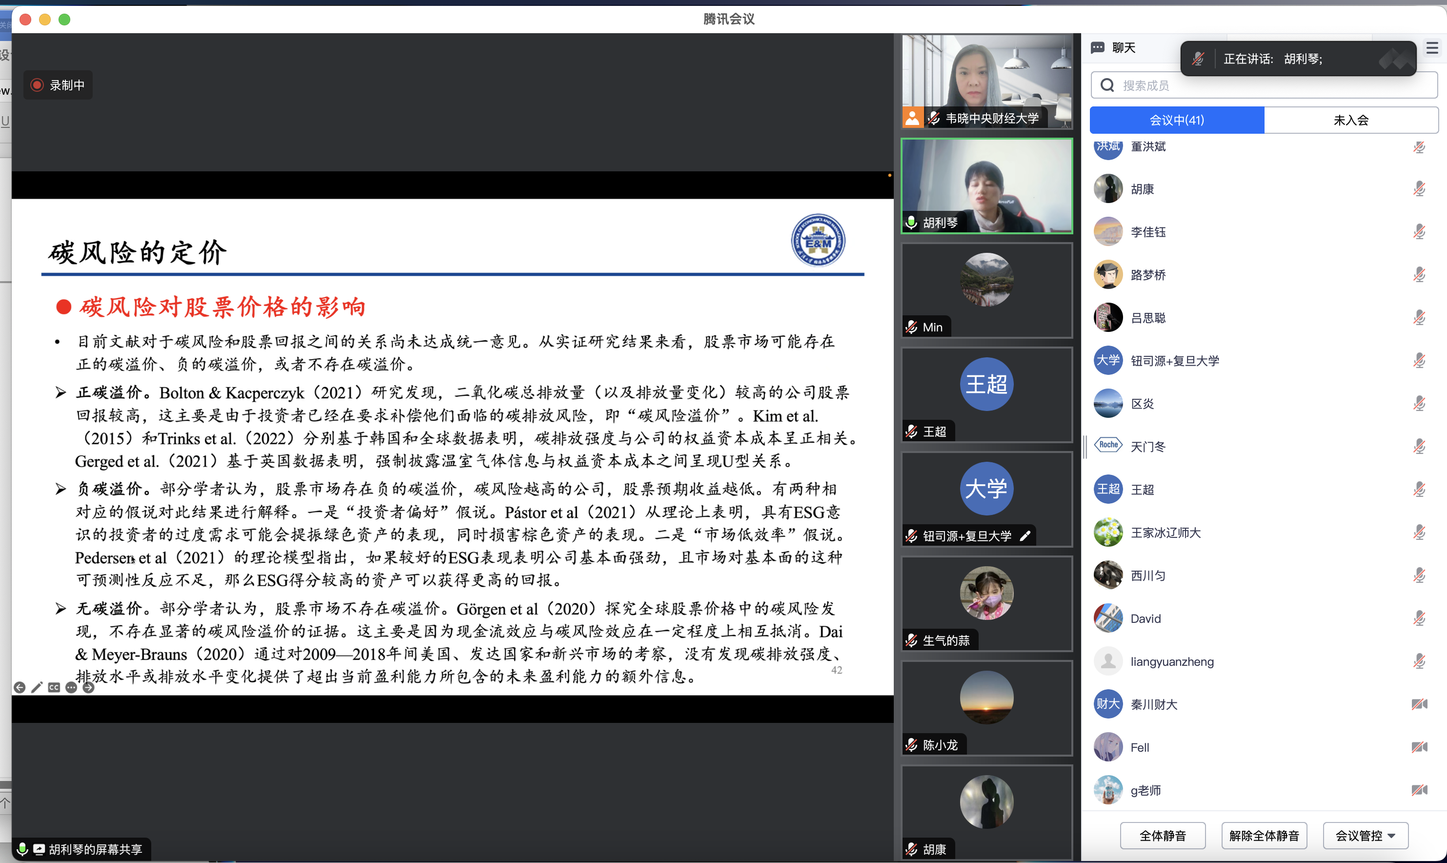Click the chat bubble icon in the panel header

tap(1098, 47)
